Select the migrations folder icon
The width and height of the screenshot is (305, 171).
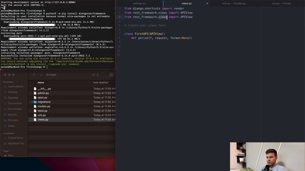click(35, 102)
